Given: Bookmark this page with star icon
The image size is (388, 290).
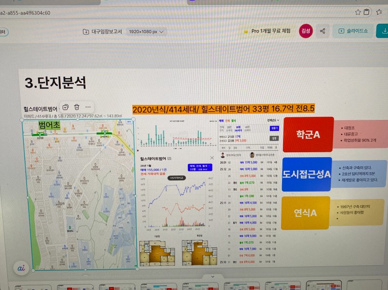Looking at the screenshot, I should [x=358, y=12].
